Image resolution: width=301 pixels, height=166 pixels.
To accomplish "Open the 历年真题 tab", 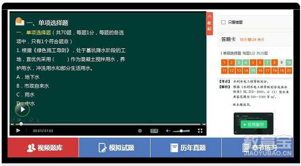I will click(186, 147).
